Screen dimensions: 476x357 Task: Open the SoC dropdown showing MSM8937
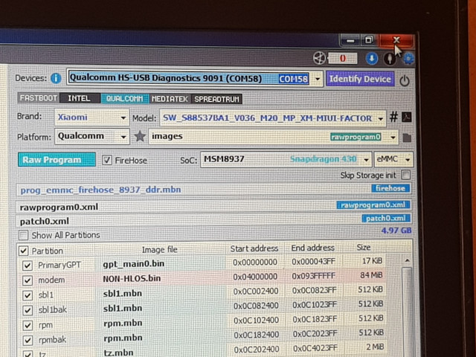(x=286, y=159)
